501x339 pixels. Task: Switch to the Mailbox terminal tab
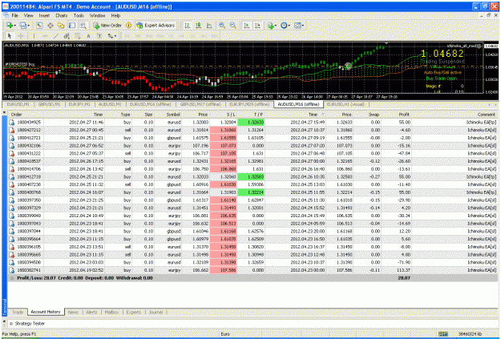point(111,313)
